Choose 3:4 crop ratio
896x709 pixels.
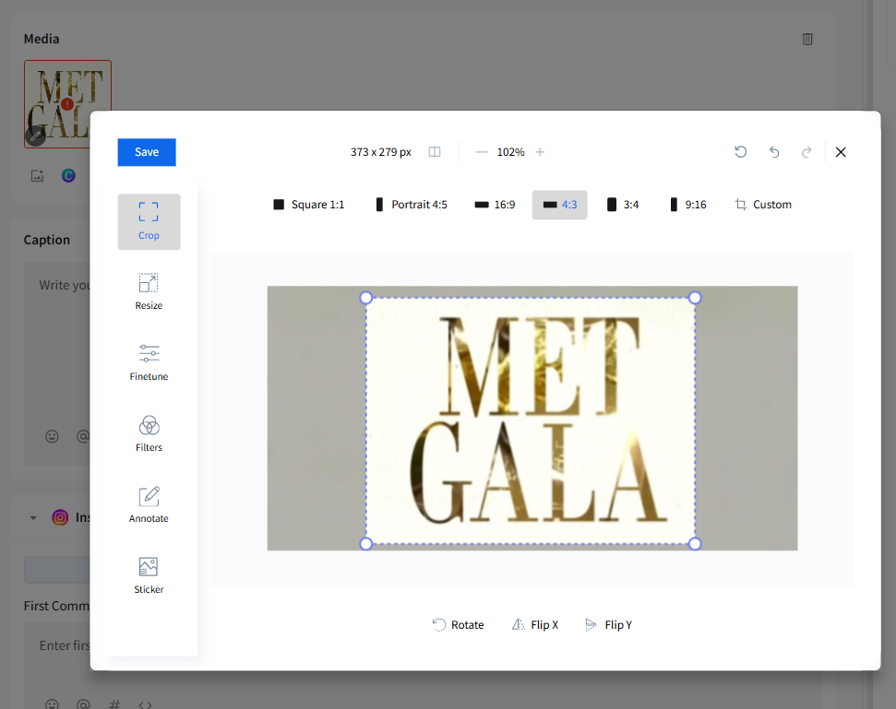(x=623, y=205)
